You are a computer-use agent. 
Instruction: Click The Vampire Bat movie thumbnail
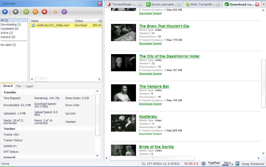click(x=124, y=93)
